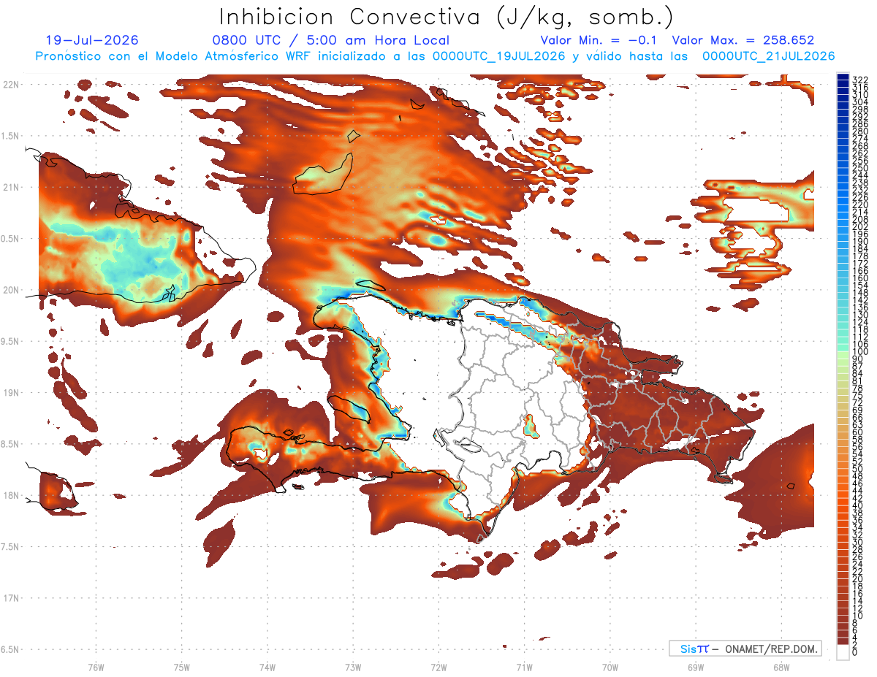This screenshot has width=877, height=677.
Task: Click the white 0 swatch at colorbar bottom
Action: coord(843,653)
